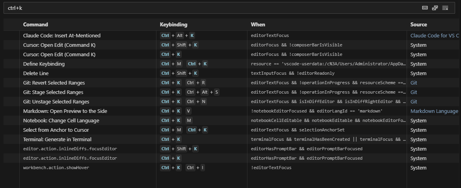The image size is (461, 188).
Task: Select the workbench.action.showHover row
Action: tap(56, 168)
